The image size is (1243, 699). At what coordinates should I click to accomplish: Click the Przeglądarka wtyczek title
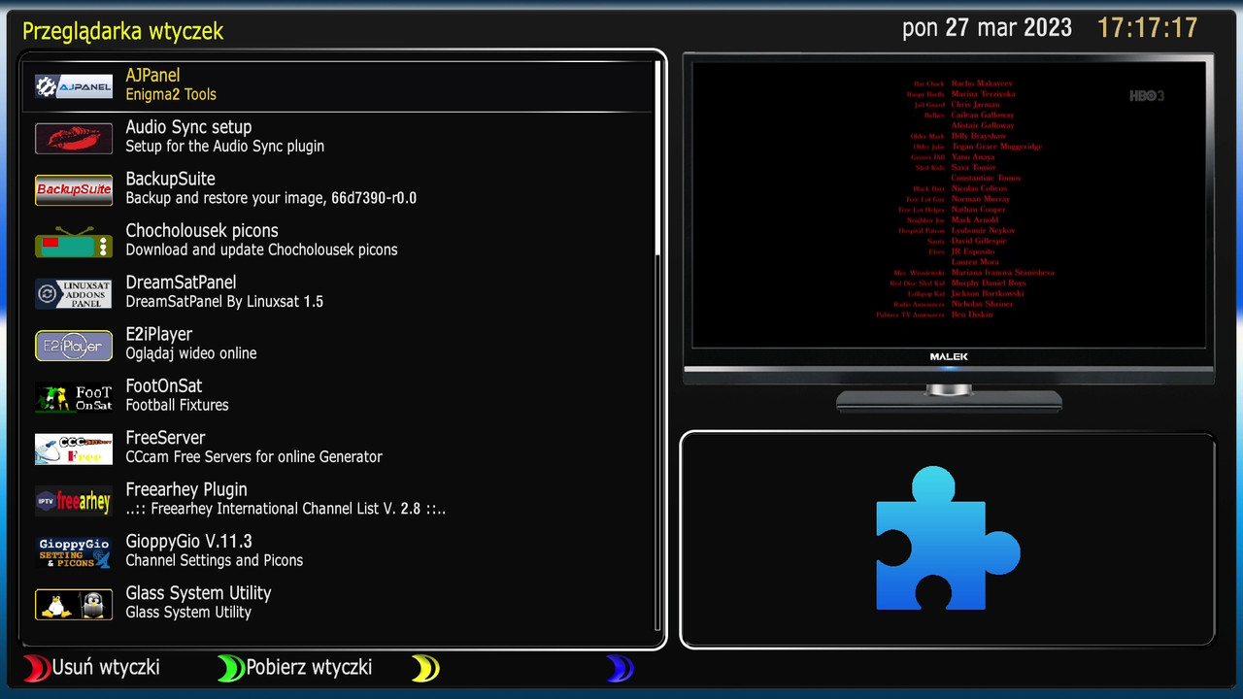(x=122, y=31)
